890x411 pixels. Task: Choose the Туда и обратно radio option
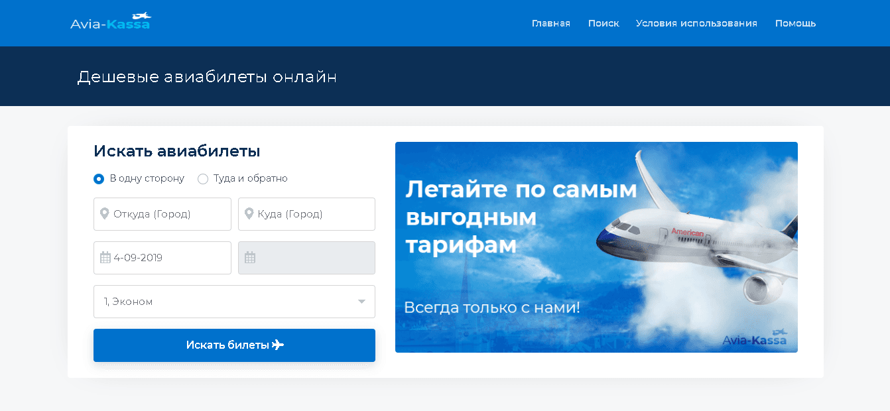pos(203,179)
